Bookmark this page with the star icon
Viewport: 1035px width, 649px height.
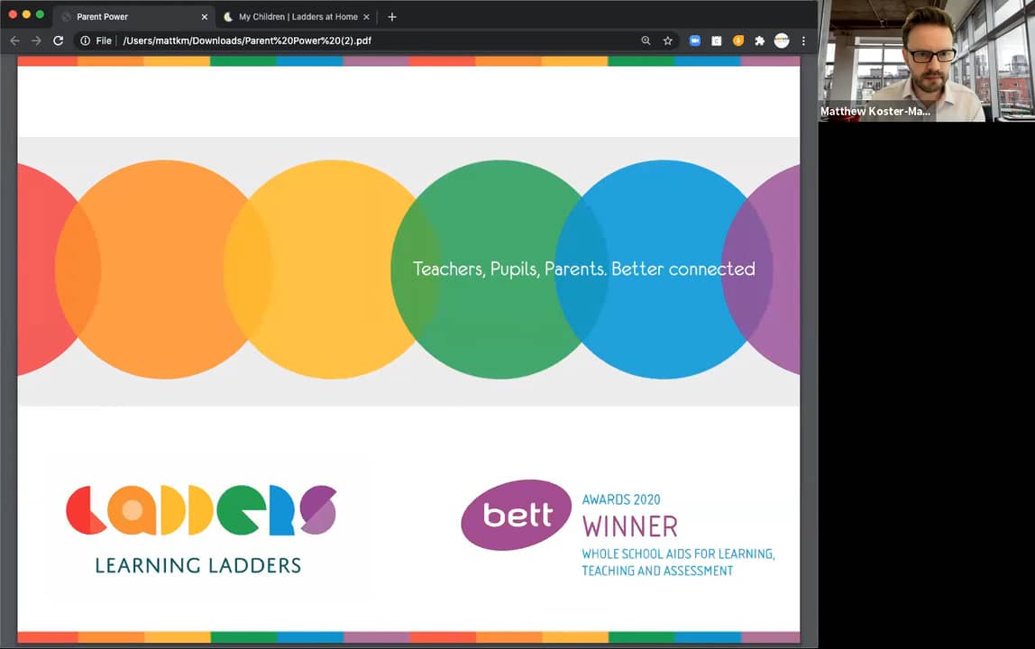668,41
